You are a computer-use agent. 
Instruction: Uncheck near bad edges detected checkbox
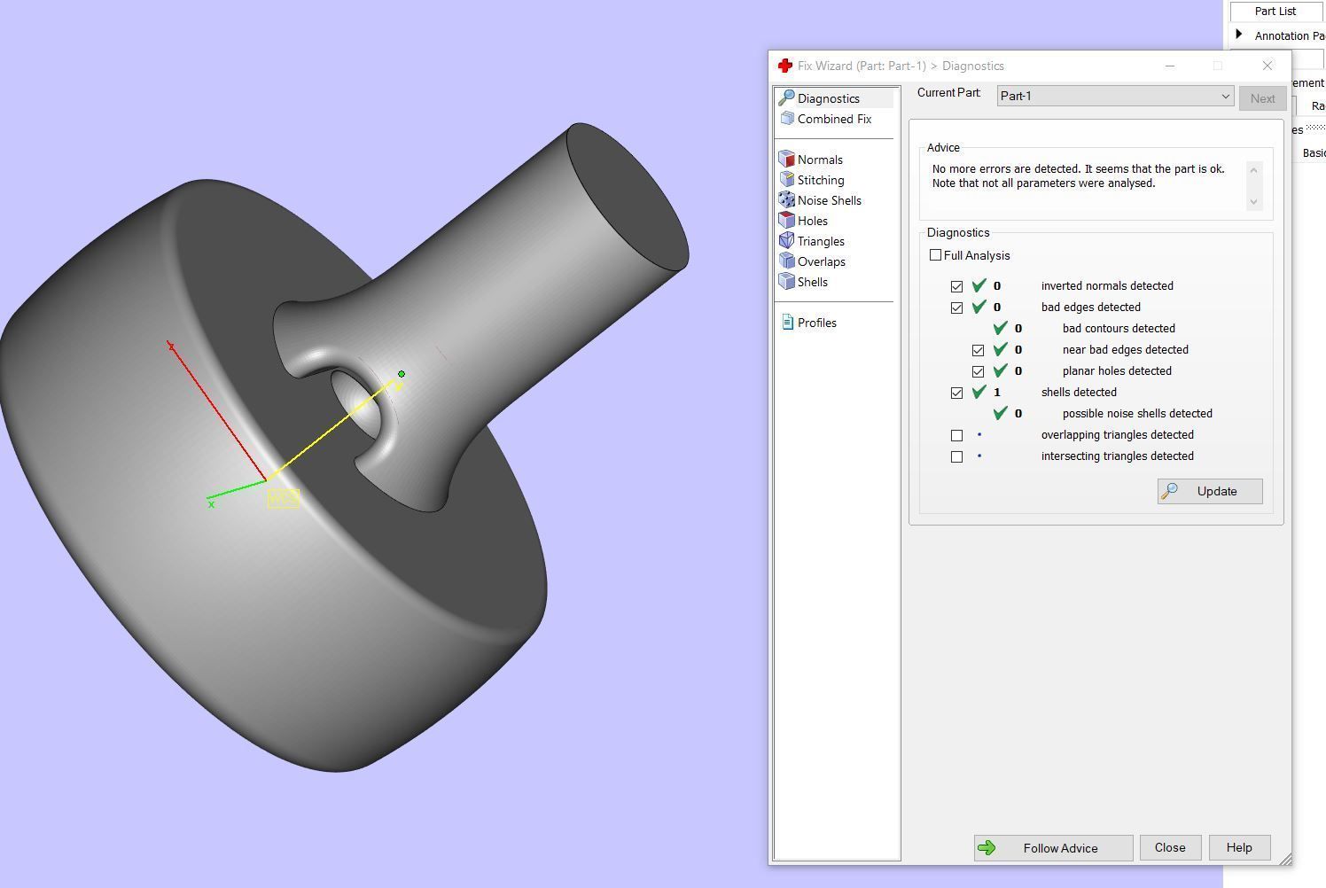[x=978, y=350]
